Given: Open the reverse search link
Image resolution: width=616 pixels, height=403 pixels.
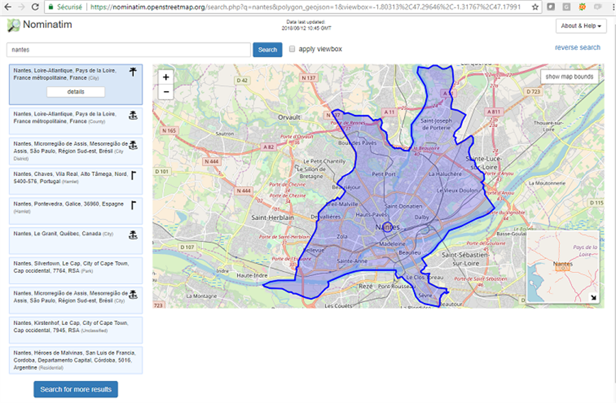Looking at the screenshot, I should pos(578,47).
